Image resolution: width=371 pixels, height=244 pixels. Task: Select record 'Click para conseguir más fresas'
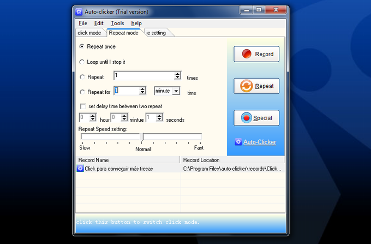[119, 169]
